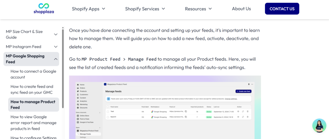Click Orders icon in the Shopify sidebar
The image size is (329, 139).
78,88
